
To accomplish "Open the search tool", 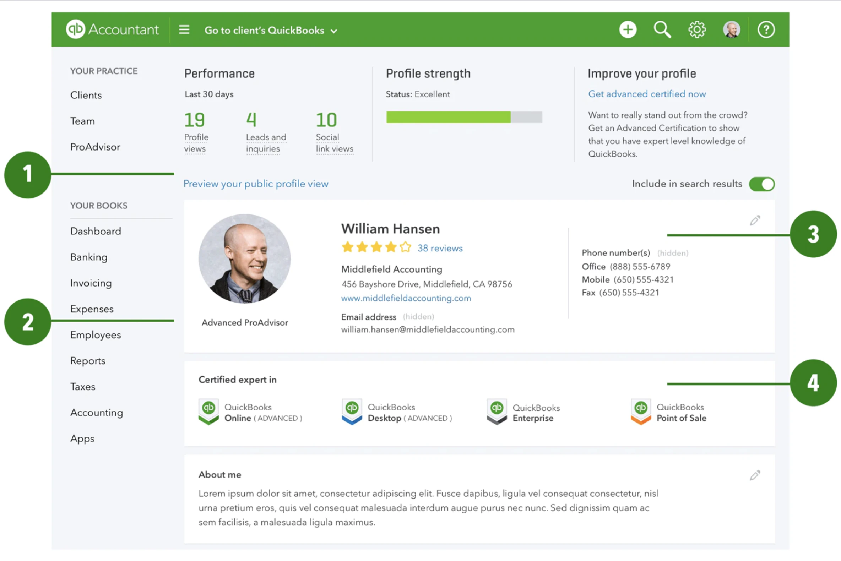I will click(x=662, y=29).
